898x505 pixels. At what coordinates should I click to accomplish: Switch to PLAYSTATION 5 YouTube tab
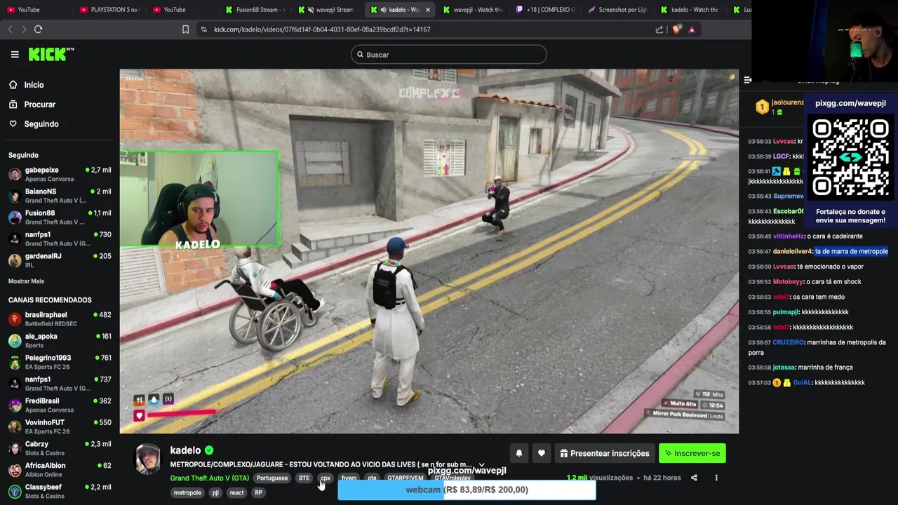tap(109, 10)
